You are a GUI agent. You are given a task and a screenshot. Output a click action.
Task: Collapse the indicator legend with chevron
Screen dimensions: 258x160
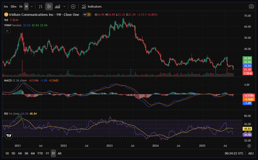pos(7,31)
